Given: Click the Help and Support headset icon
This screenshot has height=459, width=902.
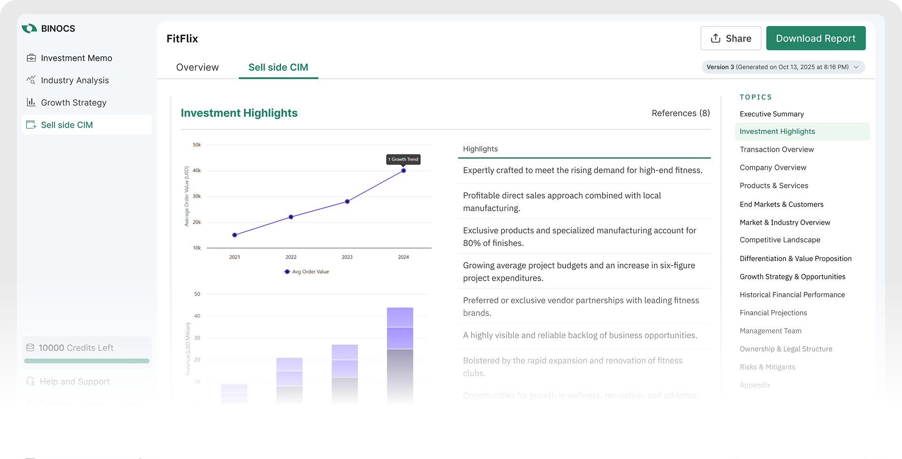Looking at the screenshot, I should [x=30, y=382].
